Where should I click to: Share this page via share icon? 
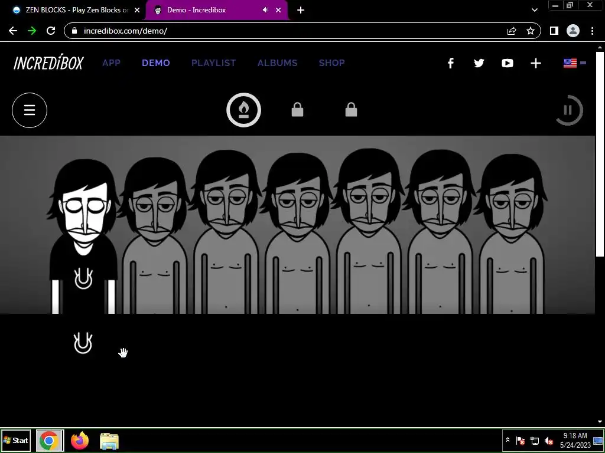click(x=512, y=31)
